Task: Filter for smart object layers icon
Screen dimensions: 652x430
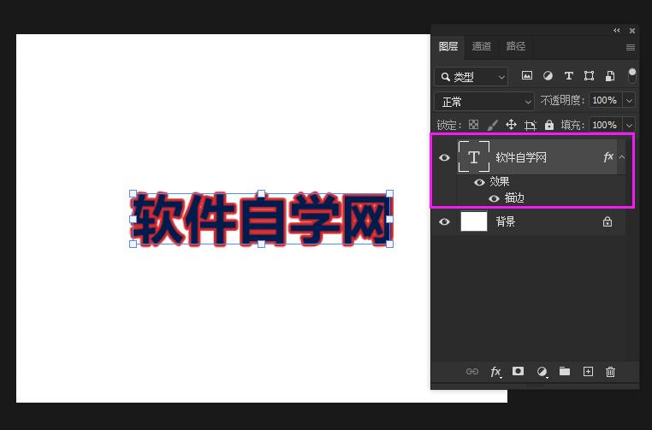Action: tap(610, 75)
